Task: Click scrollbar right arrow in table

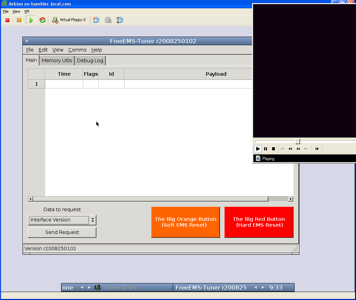Action: click(291, 199)
